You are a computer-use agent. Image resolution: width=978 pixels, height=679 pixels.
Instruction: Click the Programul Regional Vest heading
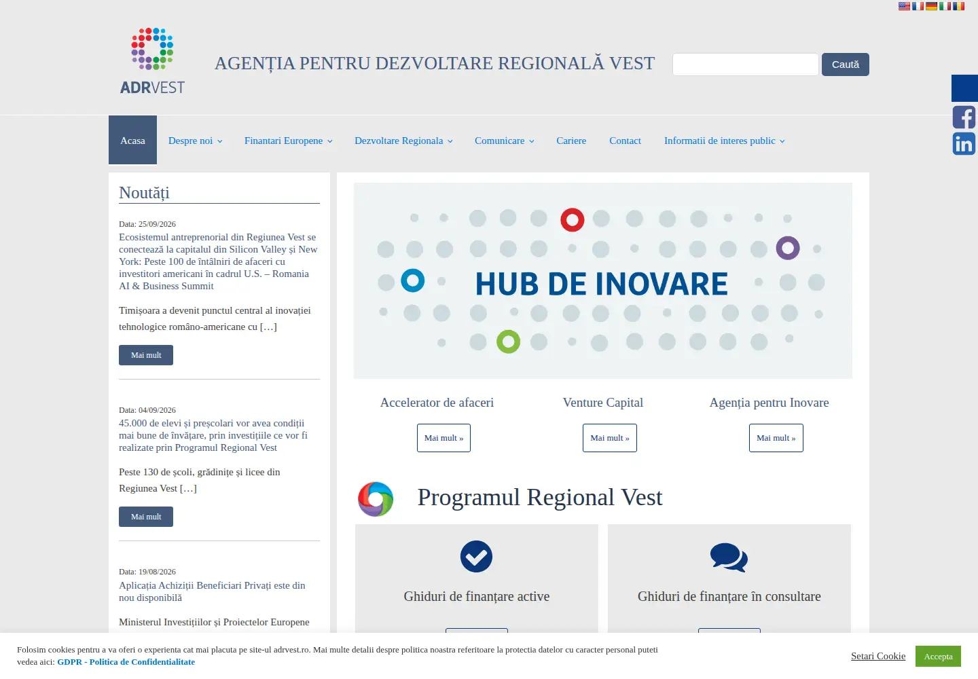tap(540, 498)
